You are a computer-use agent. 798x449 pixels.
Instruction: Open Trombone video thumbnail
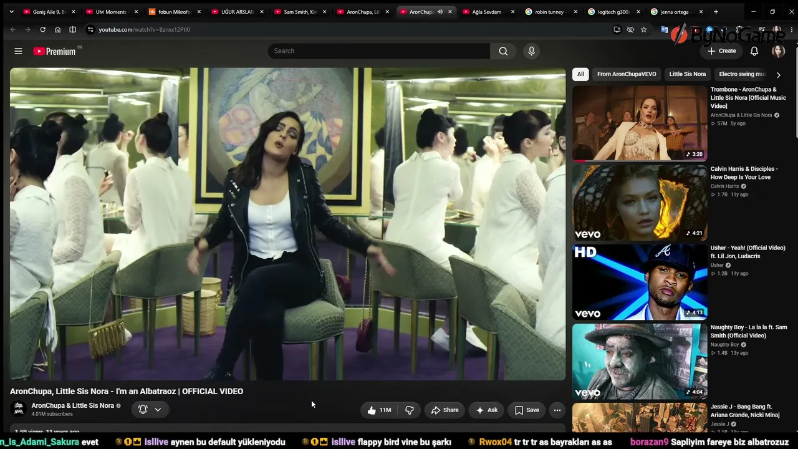click(640, 123)
